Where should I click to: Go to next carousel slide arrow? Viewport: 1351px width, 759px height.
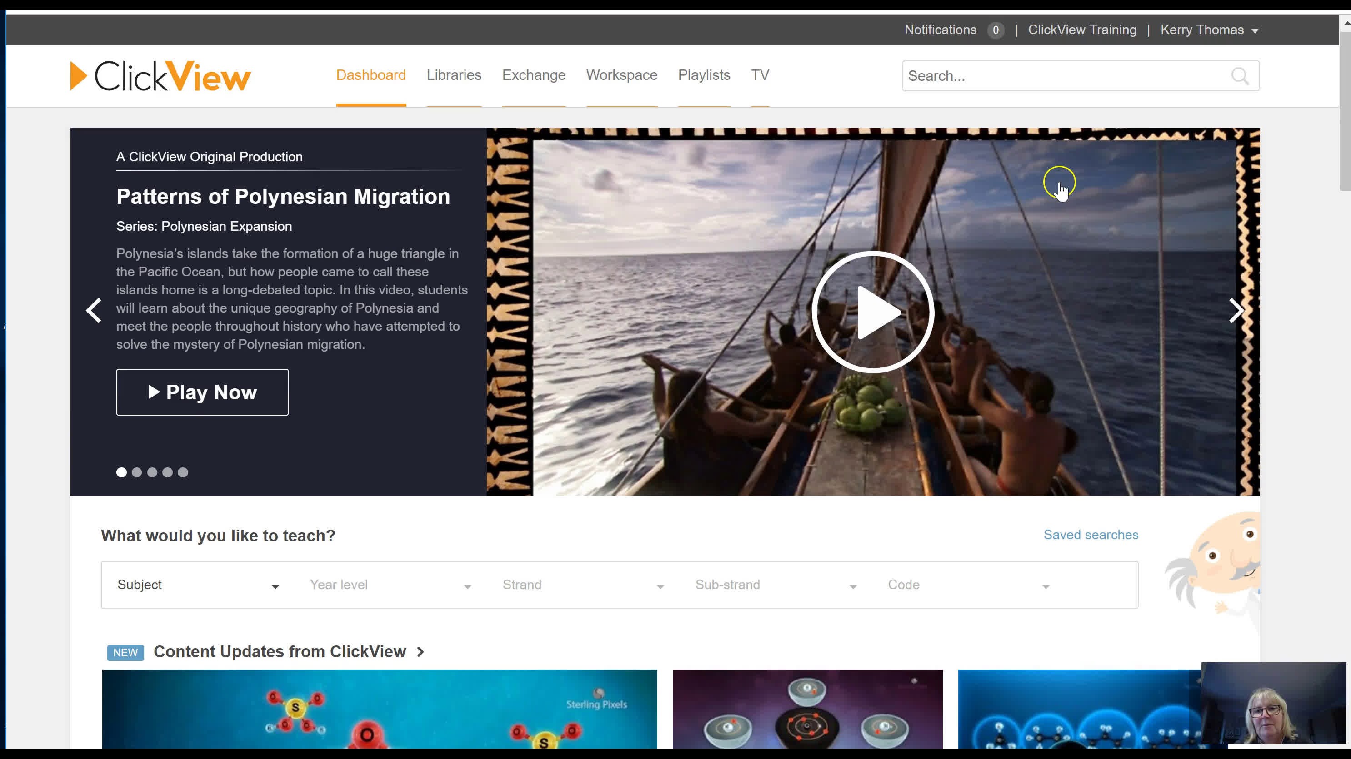(1236, 311)
